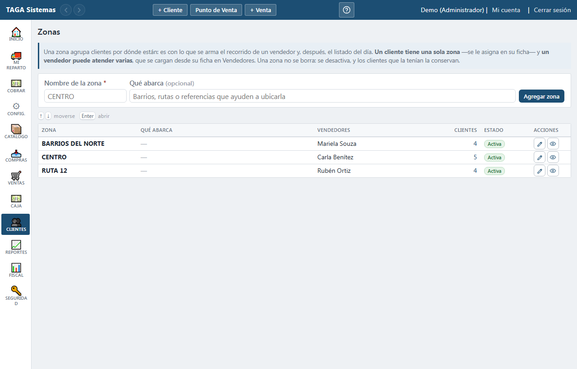Viewport: 577px width, 369px height.
Task: Edit the CENTRO zone pencil icon
Action: tap(540, 157)
